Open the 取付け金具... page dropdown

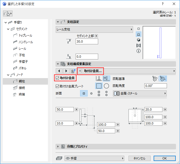click(127, 71)
